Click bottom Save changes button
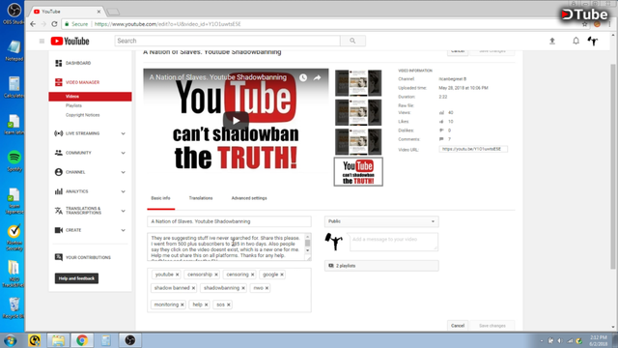The image size is (618, 348). 492,326
